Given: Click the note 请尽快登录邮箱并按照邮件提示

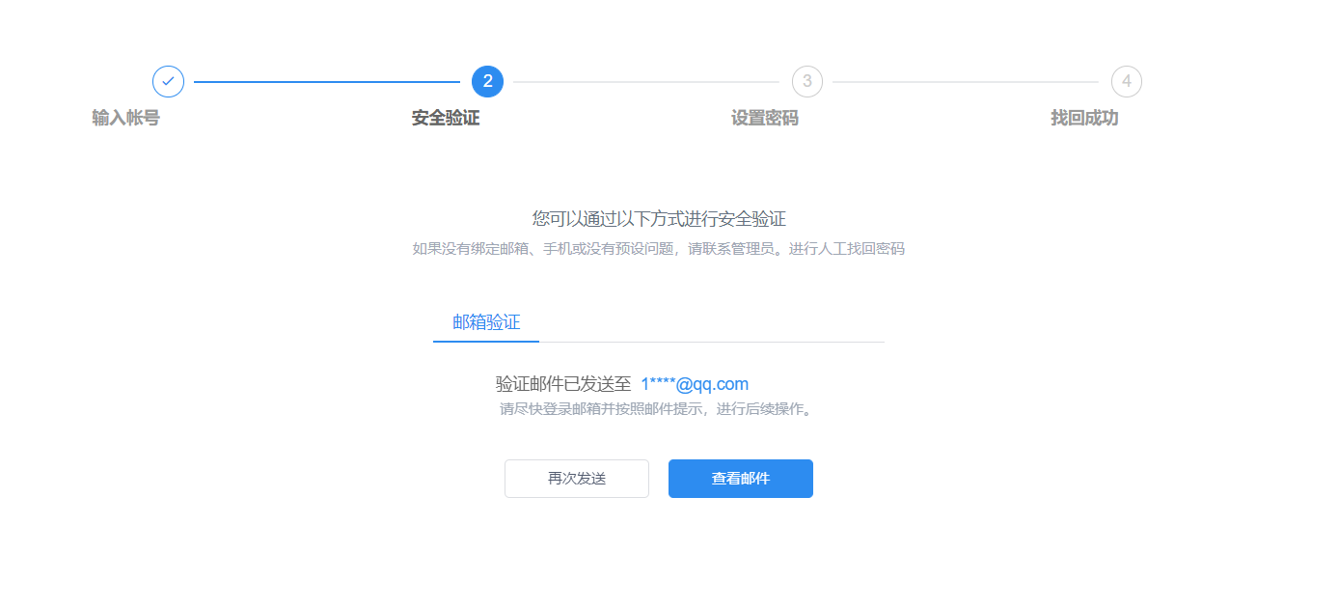Looking at the screenshot, I should coord(657,409).
